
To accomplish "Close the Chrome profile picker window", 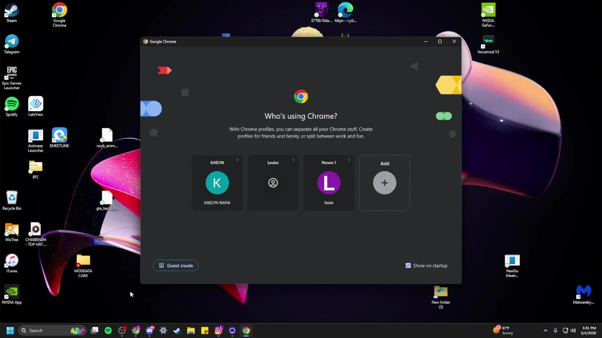I will click(x=454, y=41).
